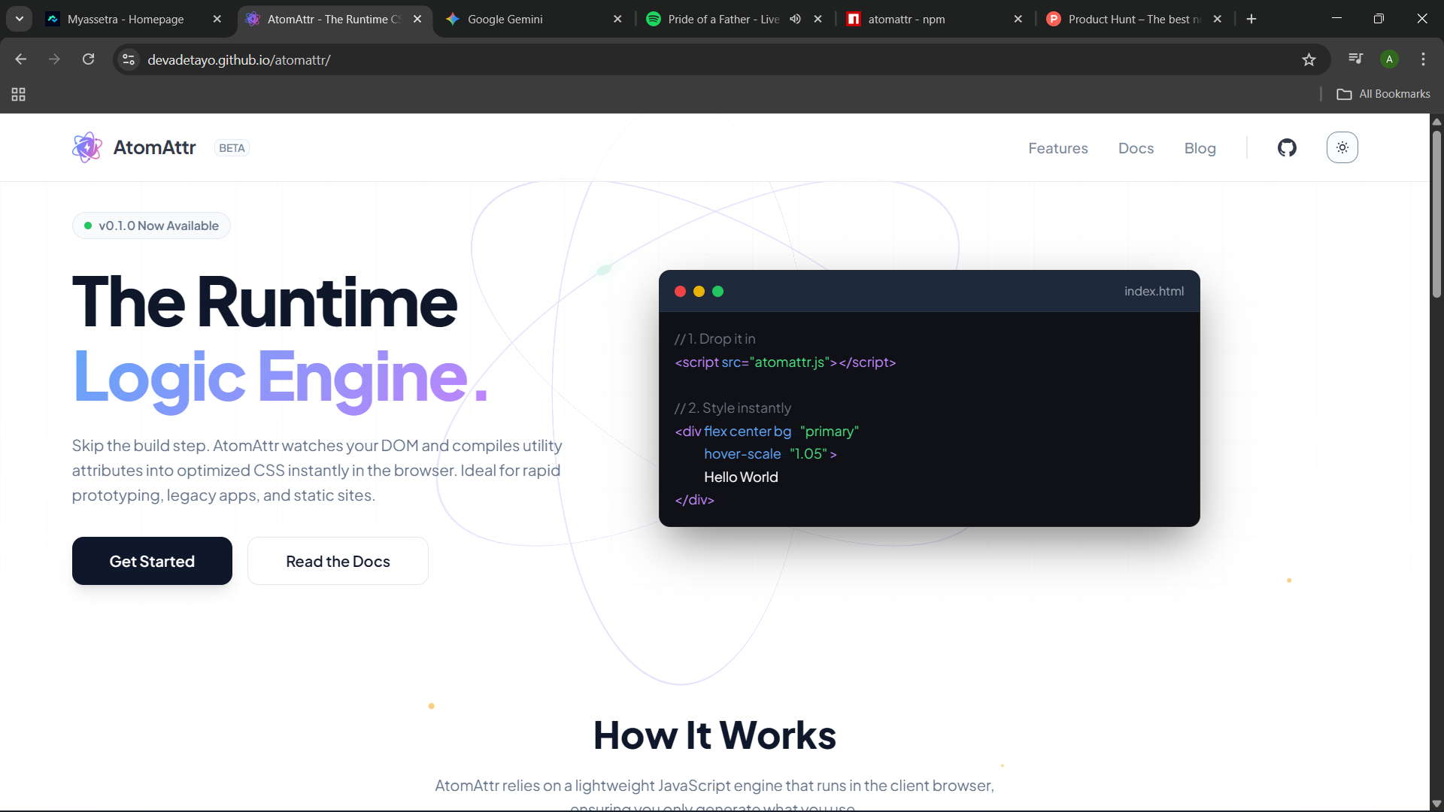The width and height of the screenshot is (1444, 812).
Task: Open the tab search chevron dropdown
Action: click(x=20, y=18)
